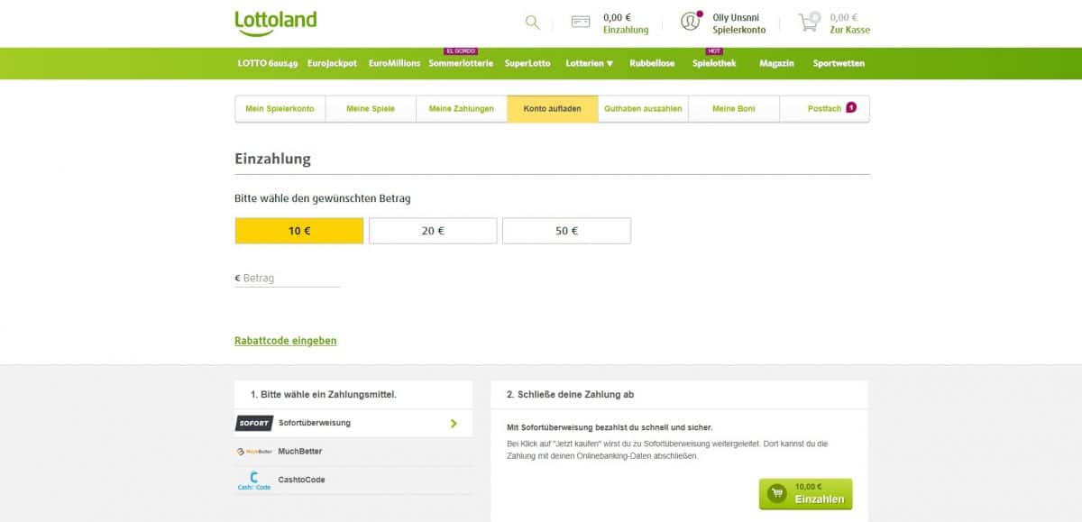Switch to Meine Zahlungen tab
The image size is (1082, 522).
462,109
